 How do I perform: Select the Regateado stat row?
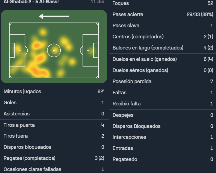tap(163, 159)
